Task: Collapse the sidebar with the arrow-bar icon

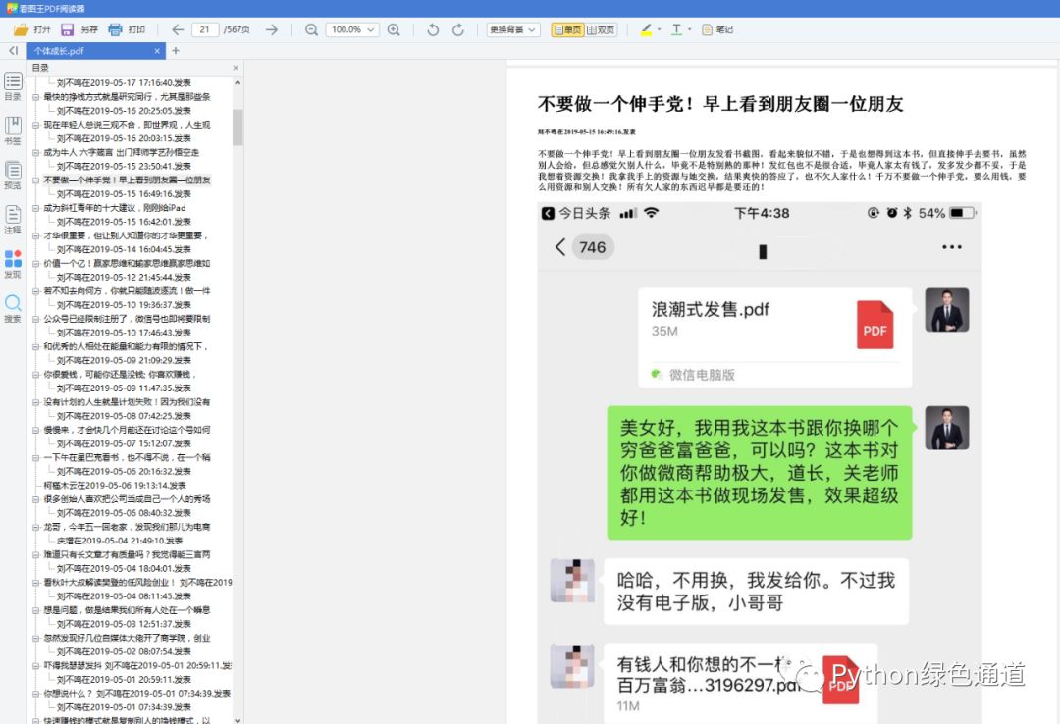Action: point(13,51)
